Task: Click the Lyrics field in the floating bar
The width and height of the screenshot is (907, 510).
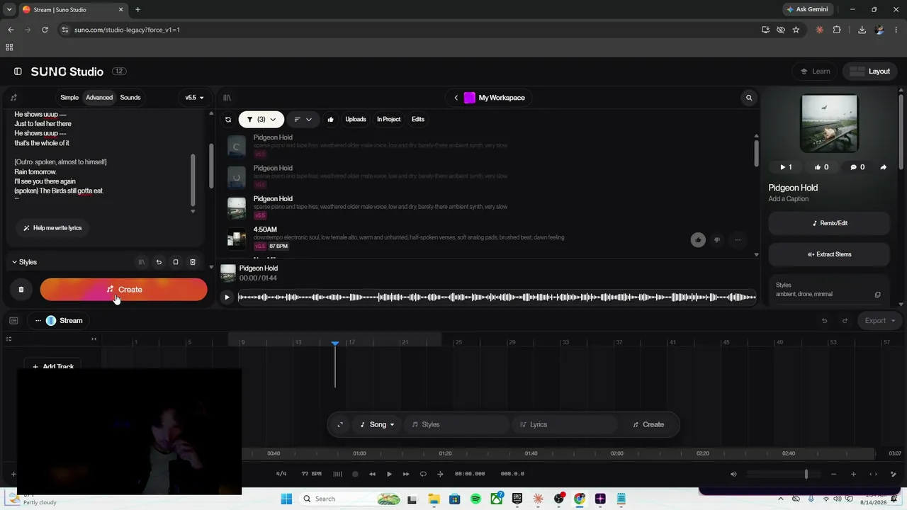Action: [x=565, y=425]
